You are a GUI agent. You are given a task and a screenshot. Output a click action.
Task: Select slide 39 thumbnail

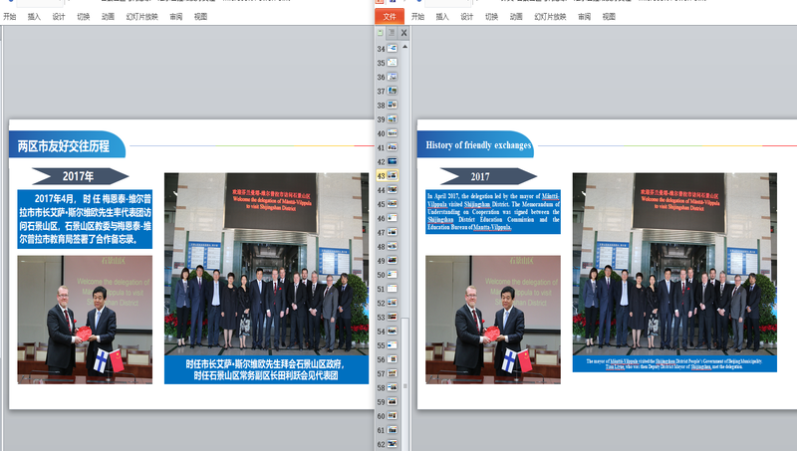pos(392,119)
